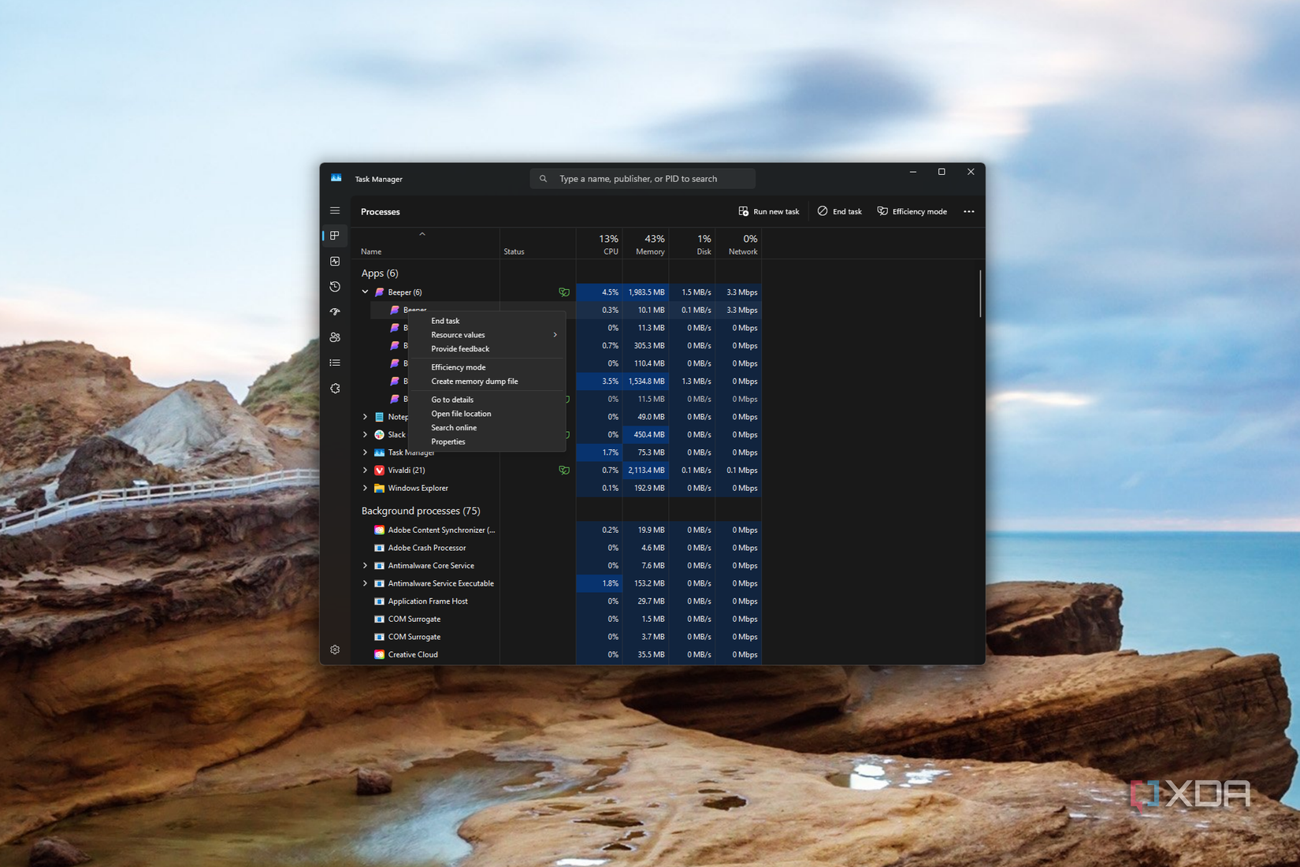1300x867 pixels.
Task: Open the Details page in sidebar
Action: click(335, 362)
